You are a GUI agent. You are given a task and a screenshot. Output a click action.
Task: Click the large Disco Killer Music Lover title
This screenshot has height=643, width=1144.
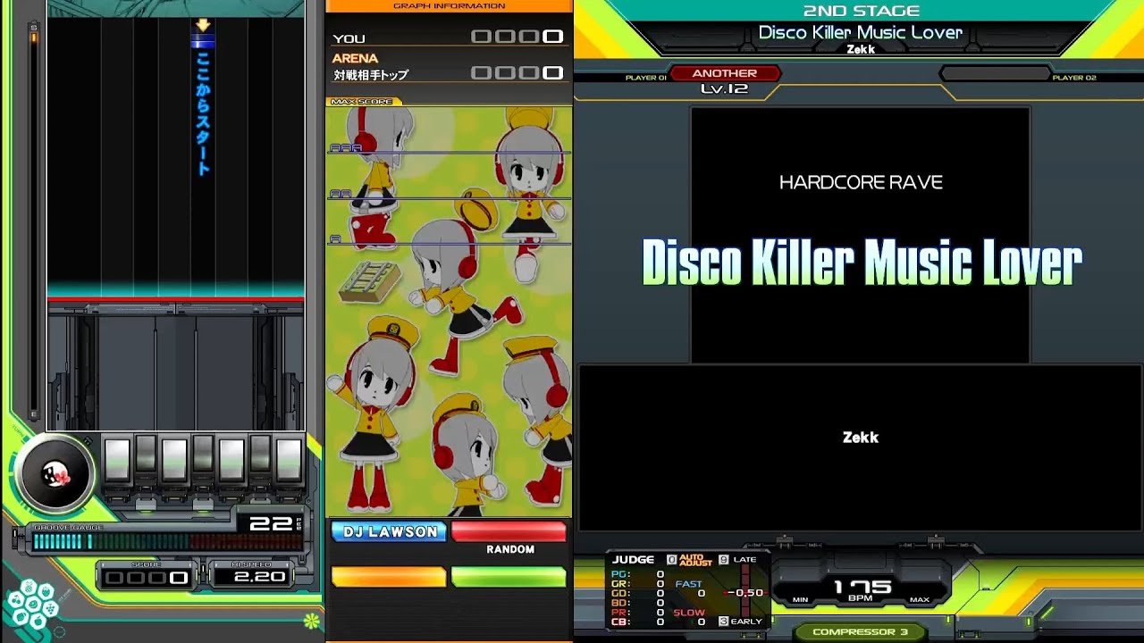(x=862, y=263)
